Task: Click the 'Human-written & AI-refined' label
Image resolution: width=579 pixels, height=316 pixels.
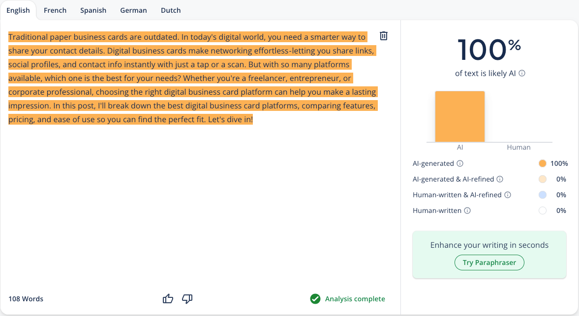Action: pos(457,195)
